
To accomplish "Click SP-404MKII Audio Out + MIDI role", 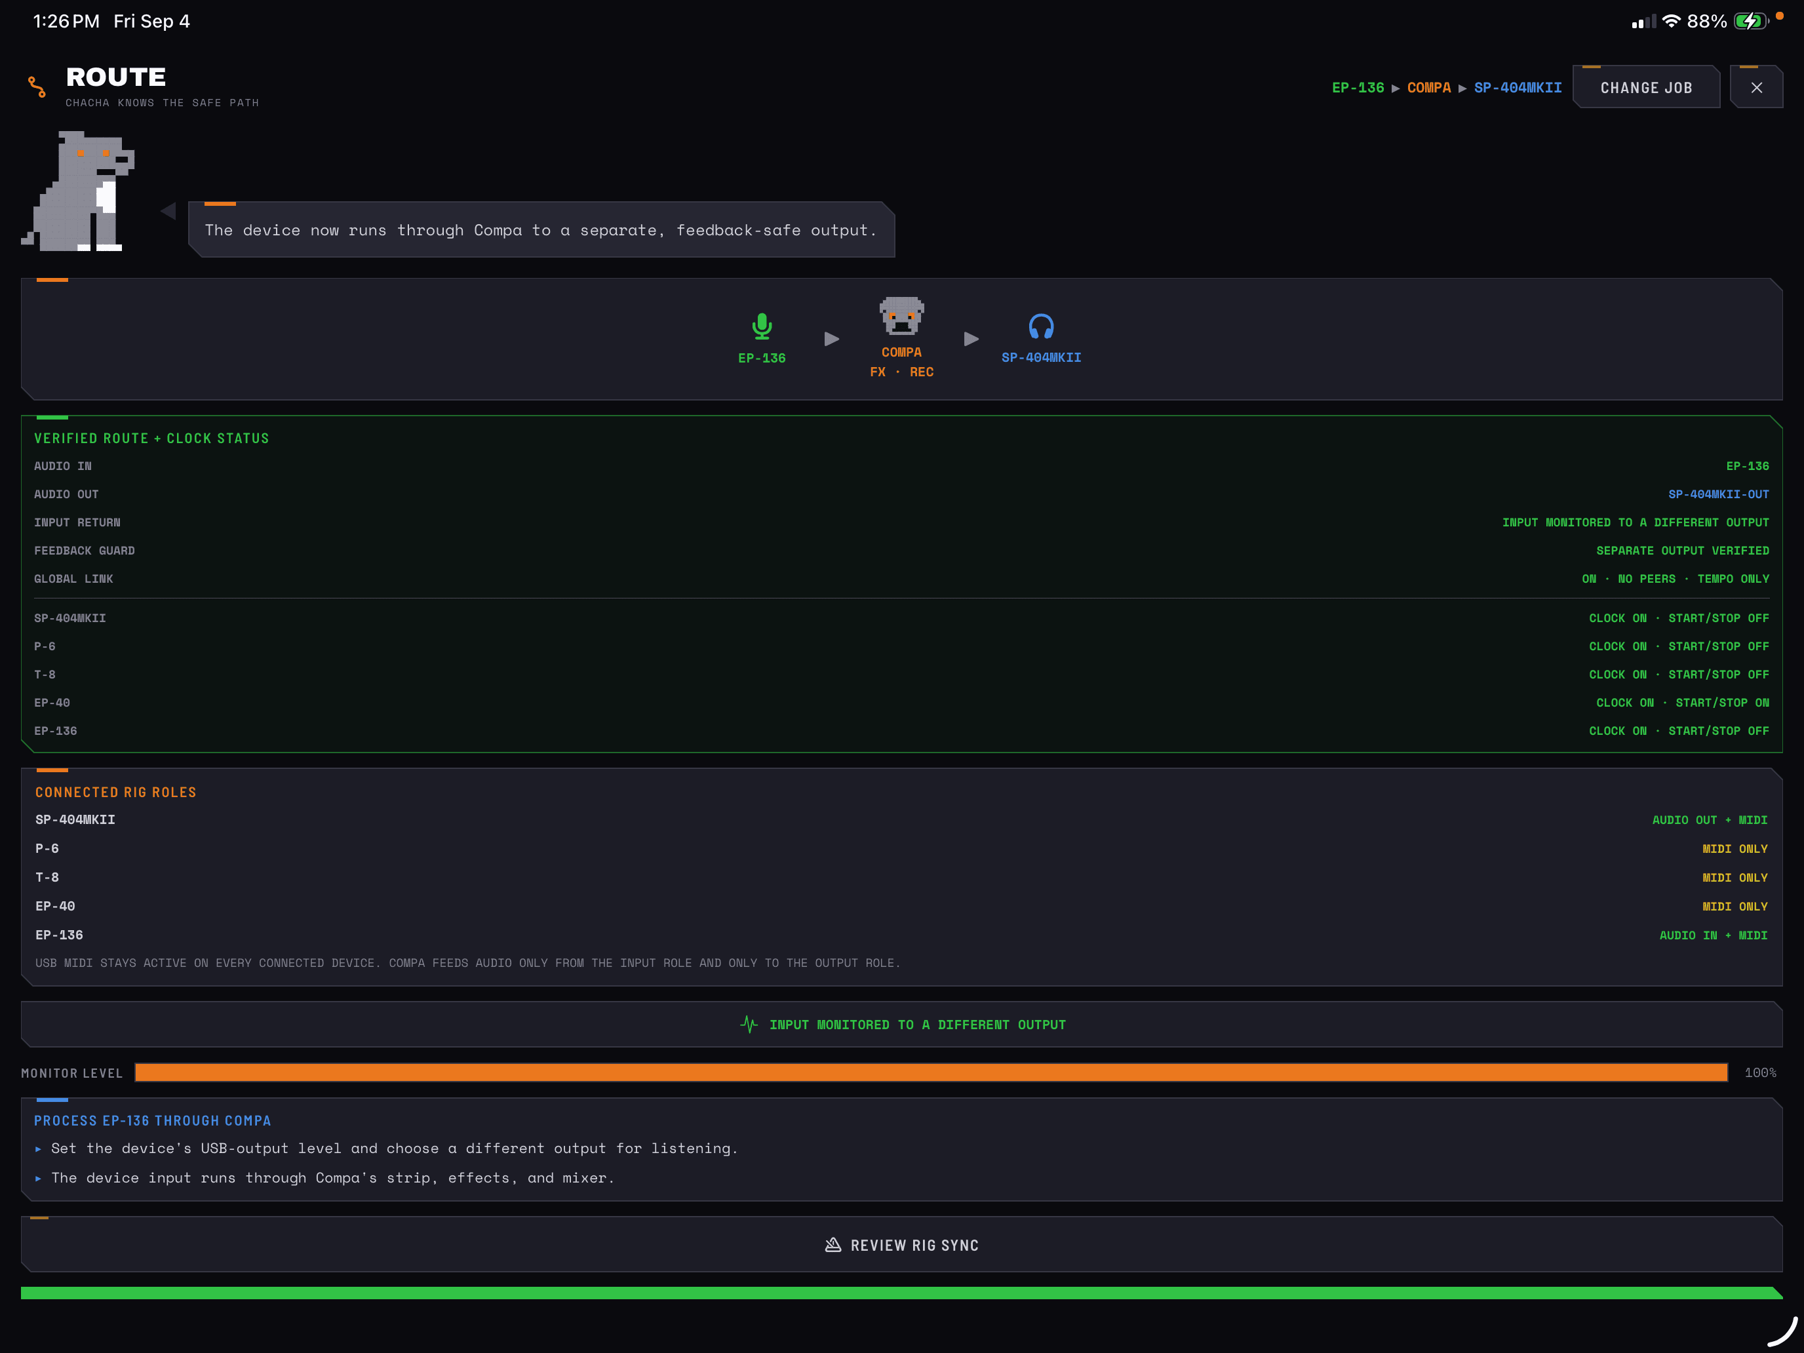I will 1710,819.
